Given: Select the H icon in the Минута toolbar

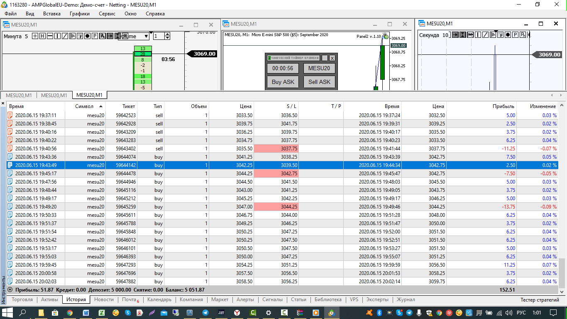Looking at the screenshot, I should (x=42, y=36).
